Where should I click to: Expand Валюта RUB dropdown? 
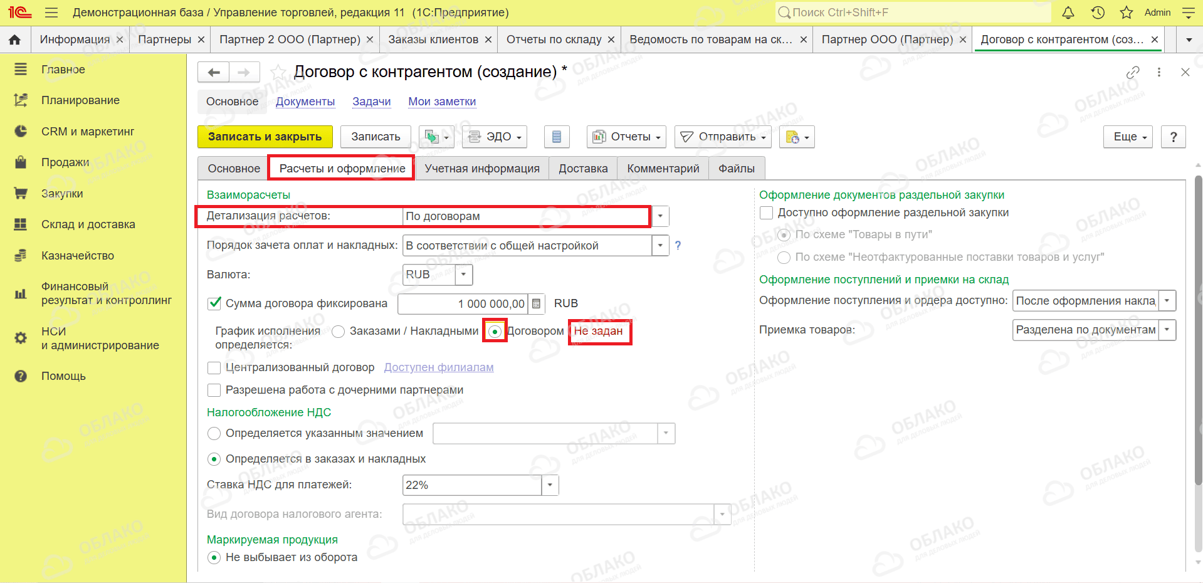464,275
